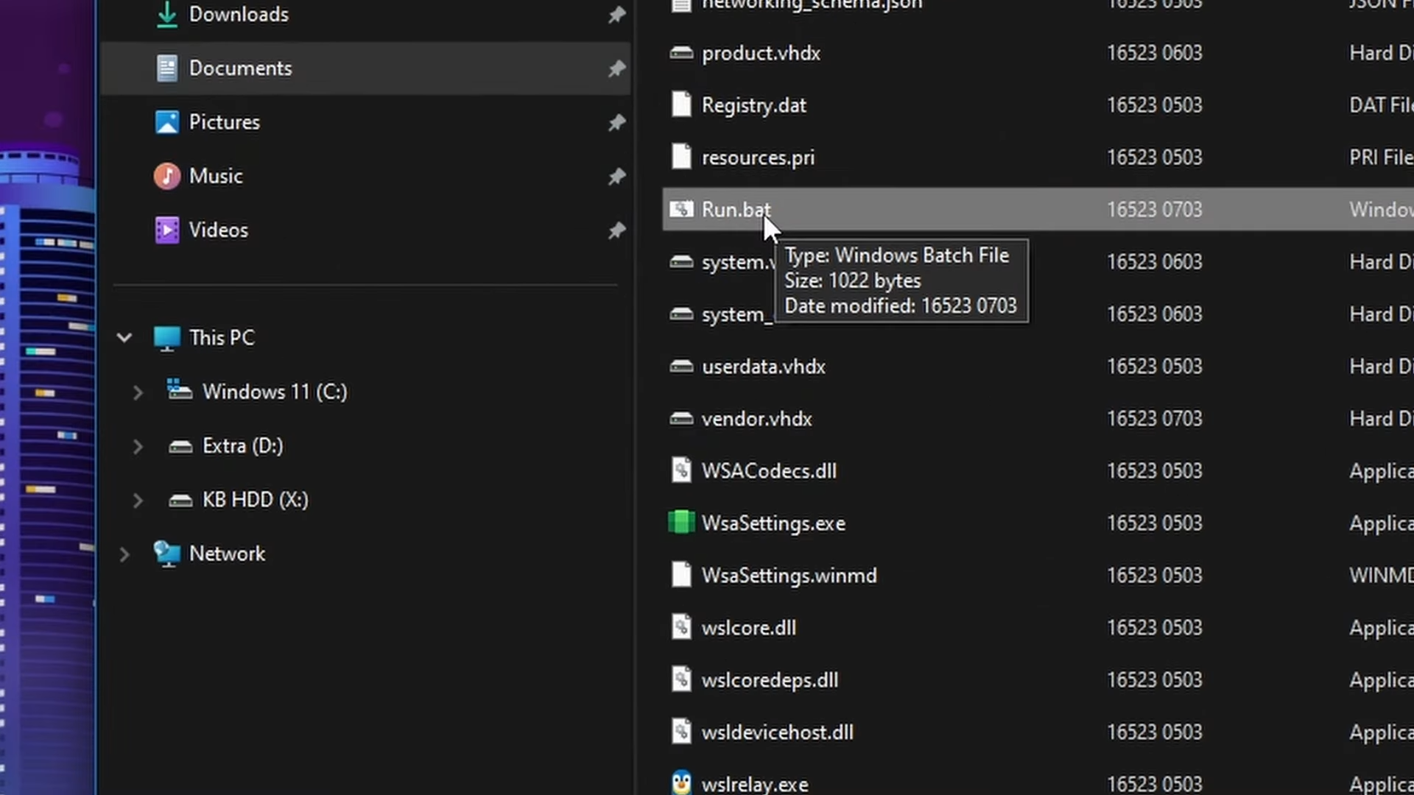Select the product.vhdx disk icon
The image size is (1414, 795).
pos(681,53)
